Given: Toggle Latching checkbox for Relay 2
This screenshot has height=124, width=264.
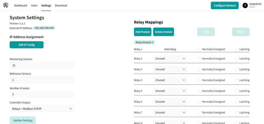Looking at the screenshot, I should pyautogui.click(x=237, y=59).
